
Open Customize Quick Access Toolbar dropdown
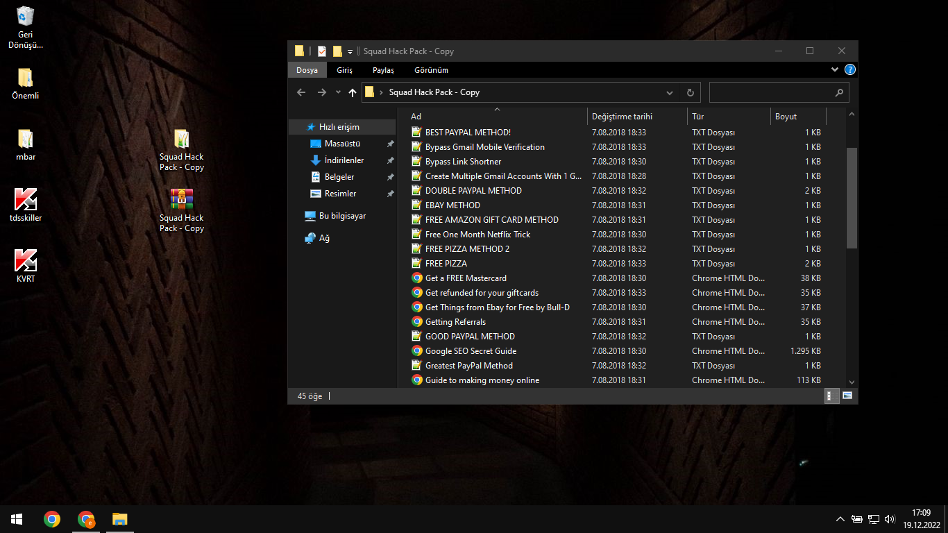click(350, 51)
